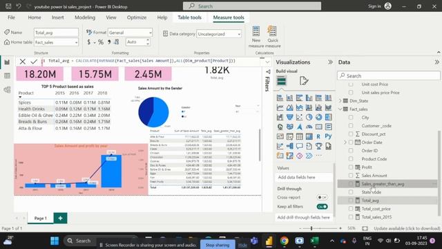This screenshot has height=249, width=442.
Task: Insert an R script visual
Action: click(318, 136)
